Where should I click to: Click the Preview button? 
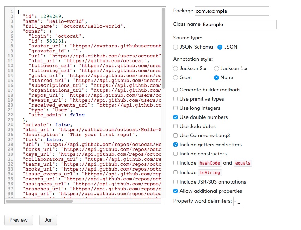point(18,220)
